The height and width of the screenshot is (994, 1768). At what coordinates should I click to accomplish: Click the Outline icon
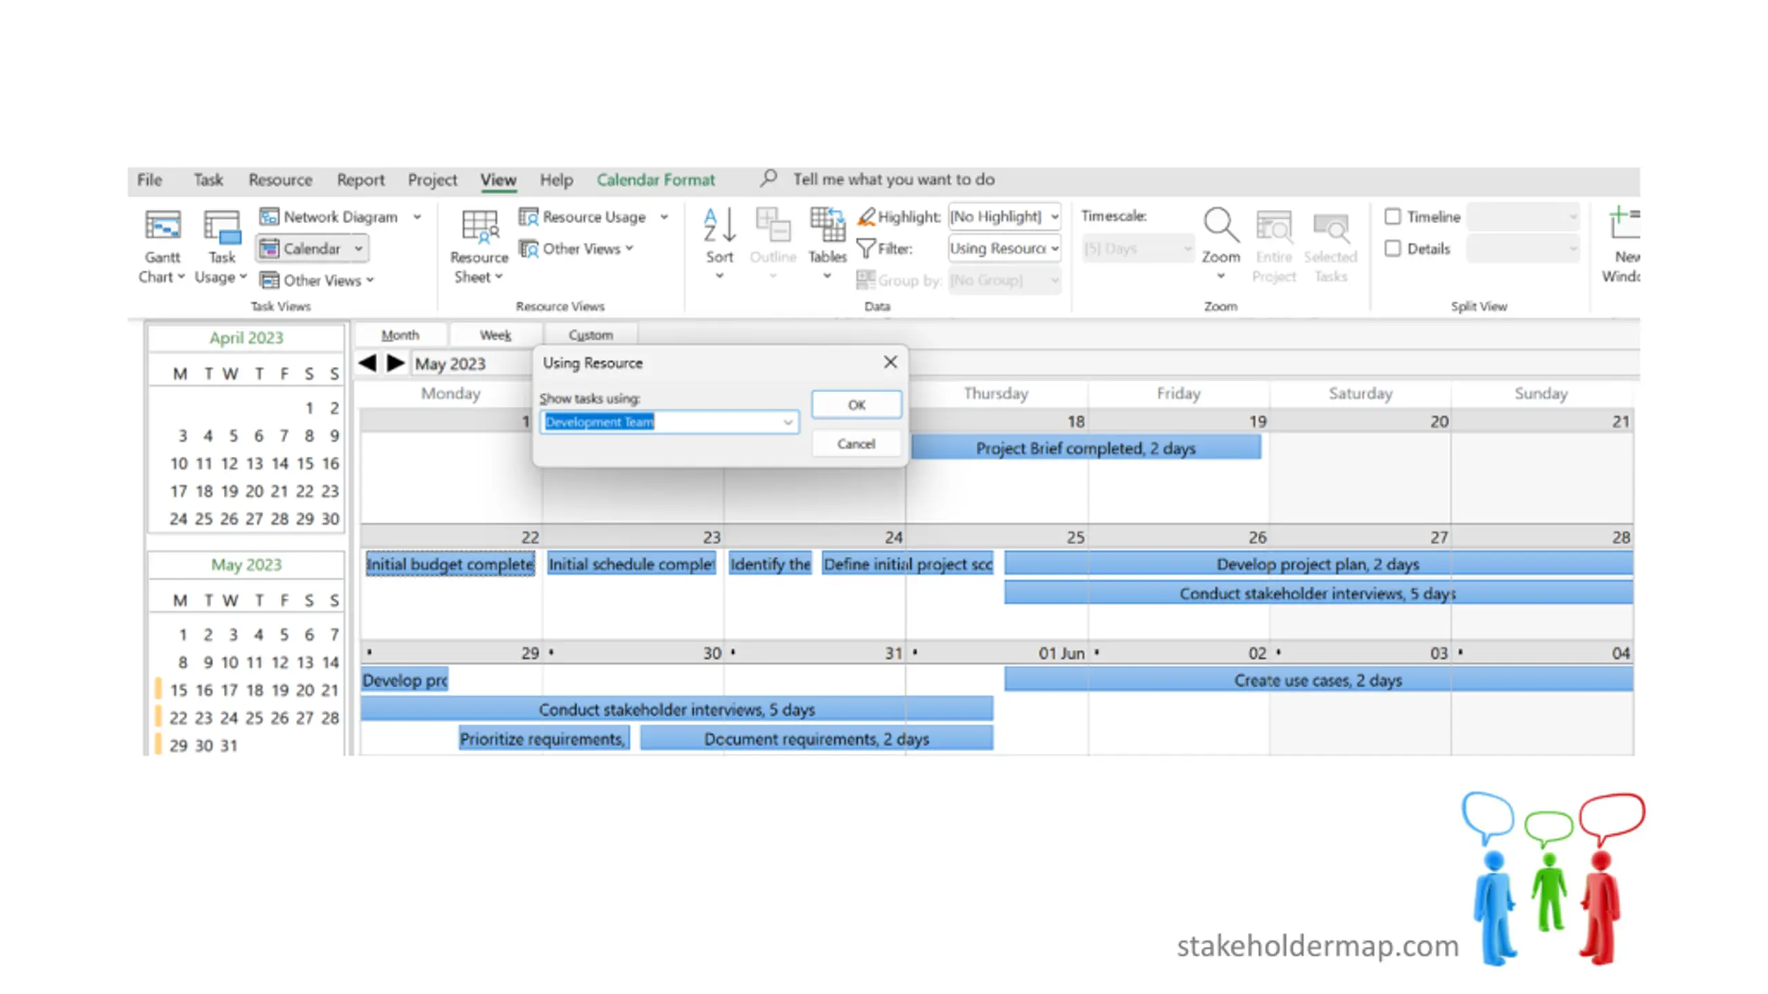click(773, 225)
